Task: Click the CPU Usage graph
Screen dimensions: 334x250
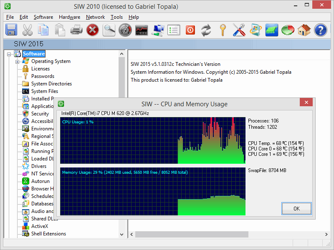Action: (153, 140)
